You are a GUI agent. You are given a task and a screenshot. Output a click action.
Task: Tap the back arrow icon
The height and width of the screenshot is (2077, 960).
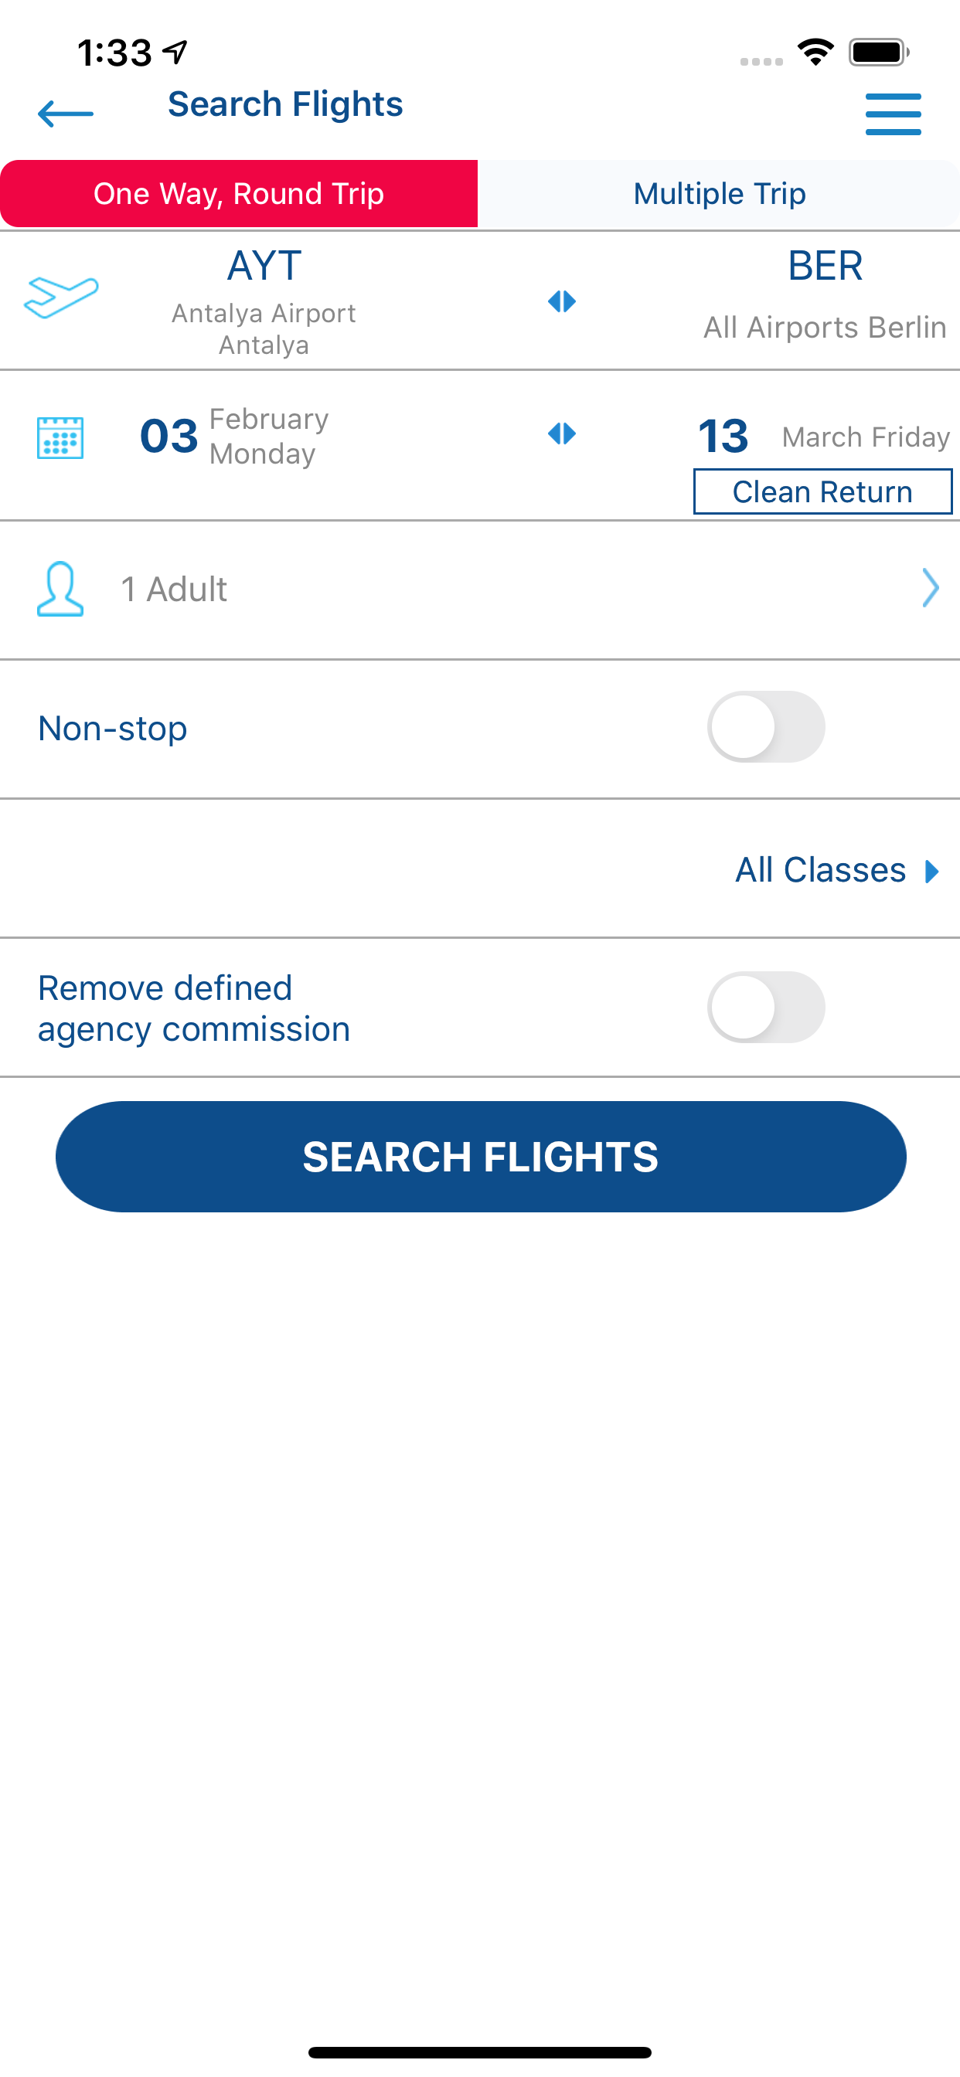66,113
